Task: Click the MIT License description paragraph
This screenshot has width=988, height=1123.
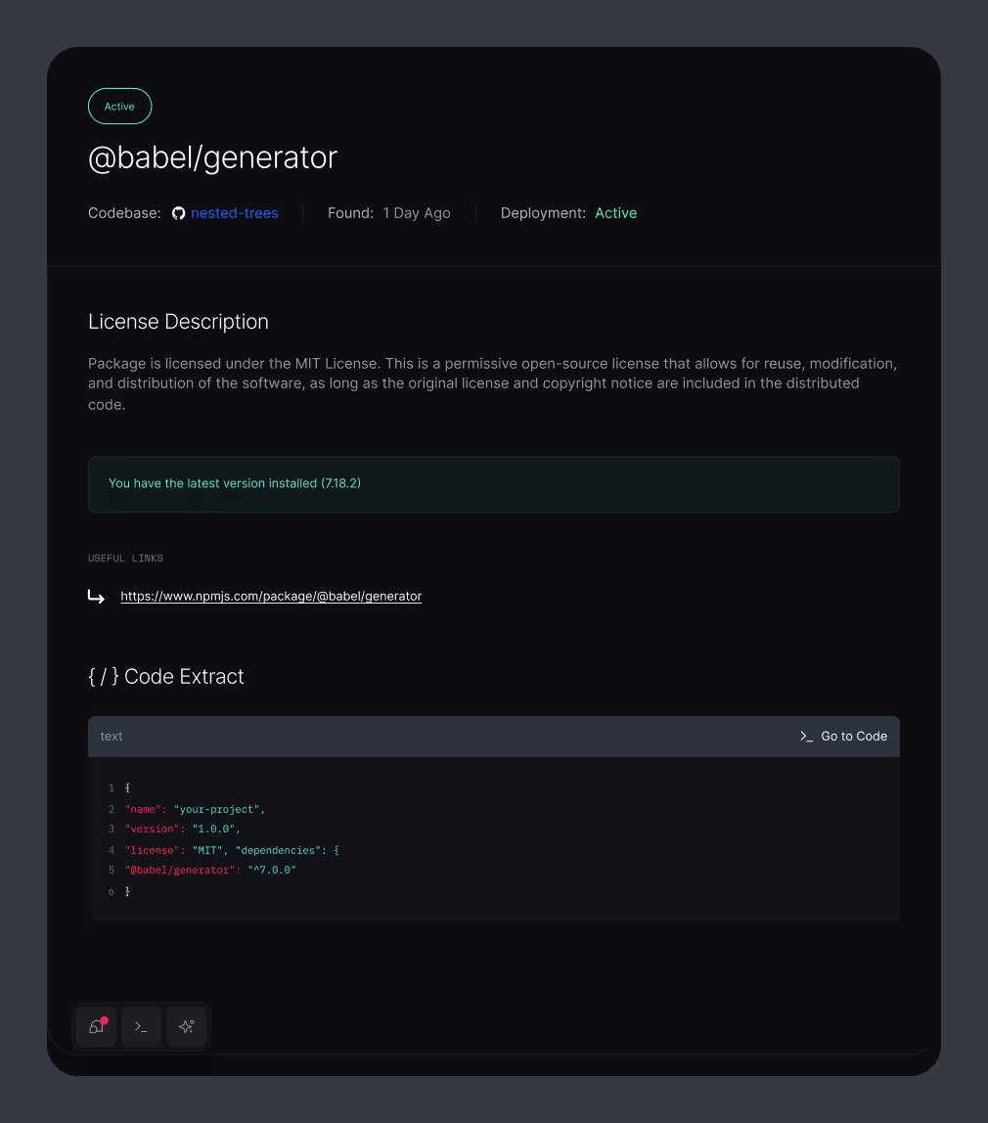Action: pos(493,383)
